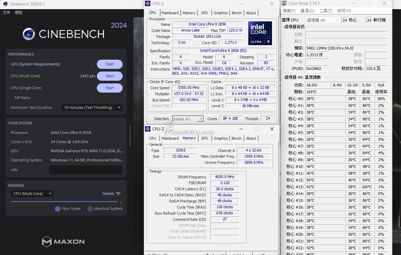Open the CPU-Z Socket #1 selection dropdown

click(188, 119)
